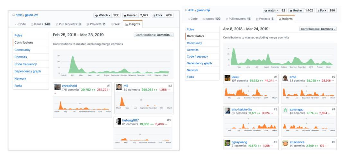This screenshot has height=161, width=347.
Task: Select Contributors in gluon-nlp sidebar
Action: [x=202, y=36]
